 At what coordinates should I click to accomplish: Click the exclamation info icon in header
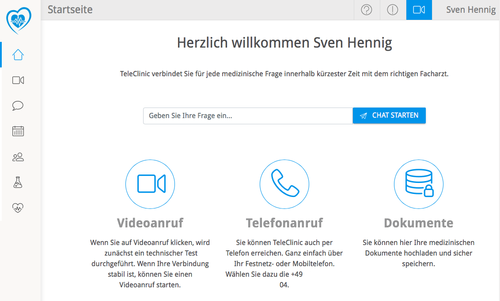(393, 10)
